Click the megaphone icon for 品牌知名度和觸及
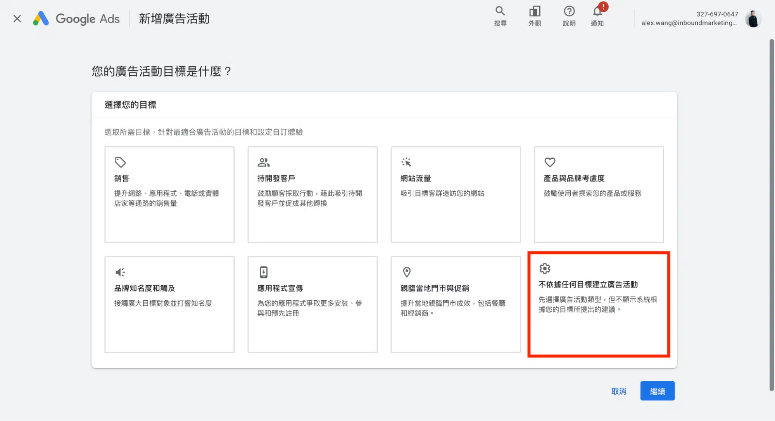 tap(120, 272)
